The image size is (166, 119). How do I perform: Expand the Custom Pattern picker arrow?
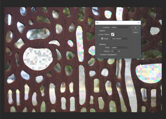tap(115, 35)
